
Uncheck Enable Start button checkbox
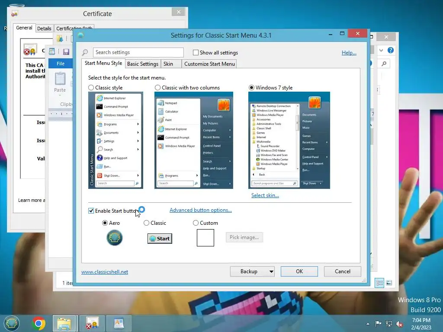tap(91, 211)
